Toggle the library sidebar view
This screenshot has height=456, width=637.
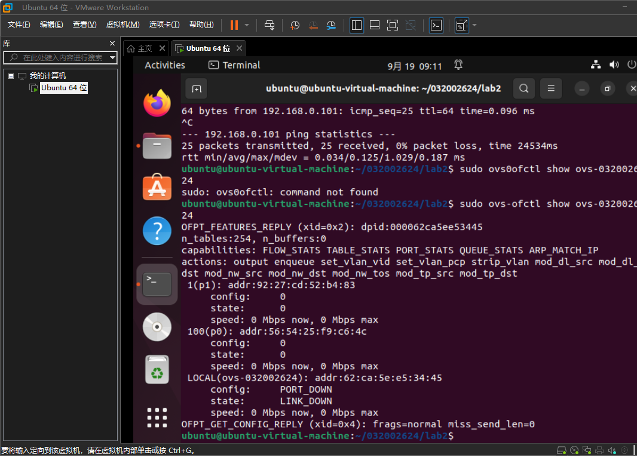(x=357, y=25)
